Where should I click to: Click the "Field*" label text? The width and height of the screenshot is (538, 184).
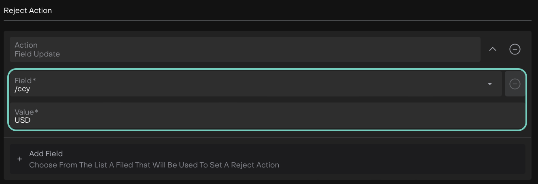[25, 80]
